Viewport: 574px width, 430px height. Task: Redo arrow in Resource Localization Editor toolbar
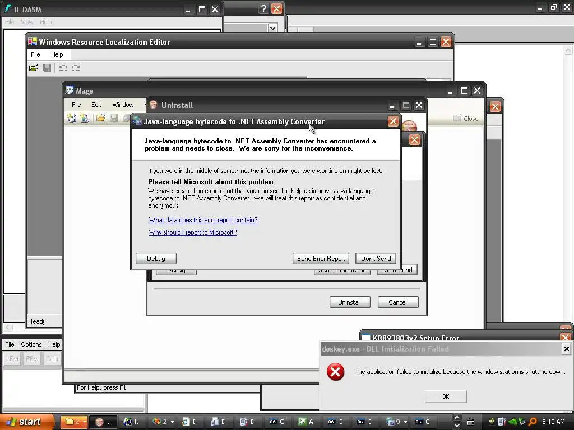pyautogui.click(x=76, y=68)
